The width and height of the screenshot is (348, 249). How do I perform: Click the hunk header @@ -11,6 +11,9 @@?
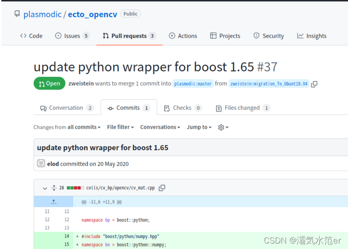click(x=101, y=202)
